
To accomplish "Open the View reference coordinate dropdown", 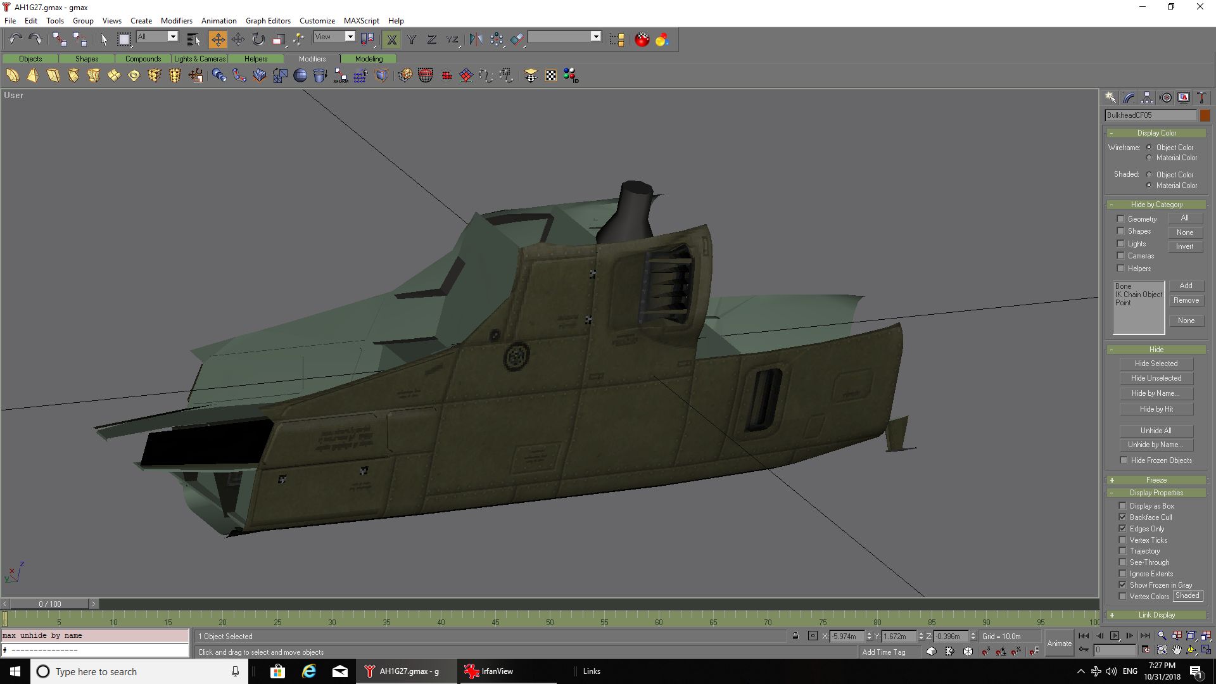I will [x=350, y=37].
